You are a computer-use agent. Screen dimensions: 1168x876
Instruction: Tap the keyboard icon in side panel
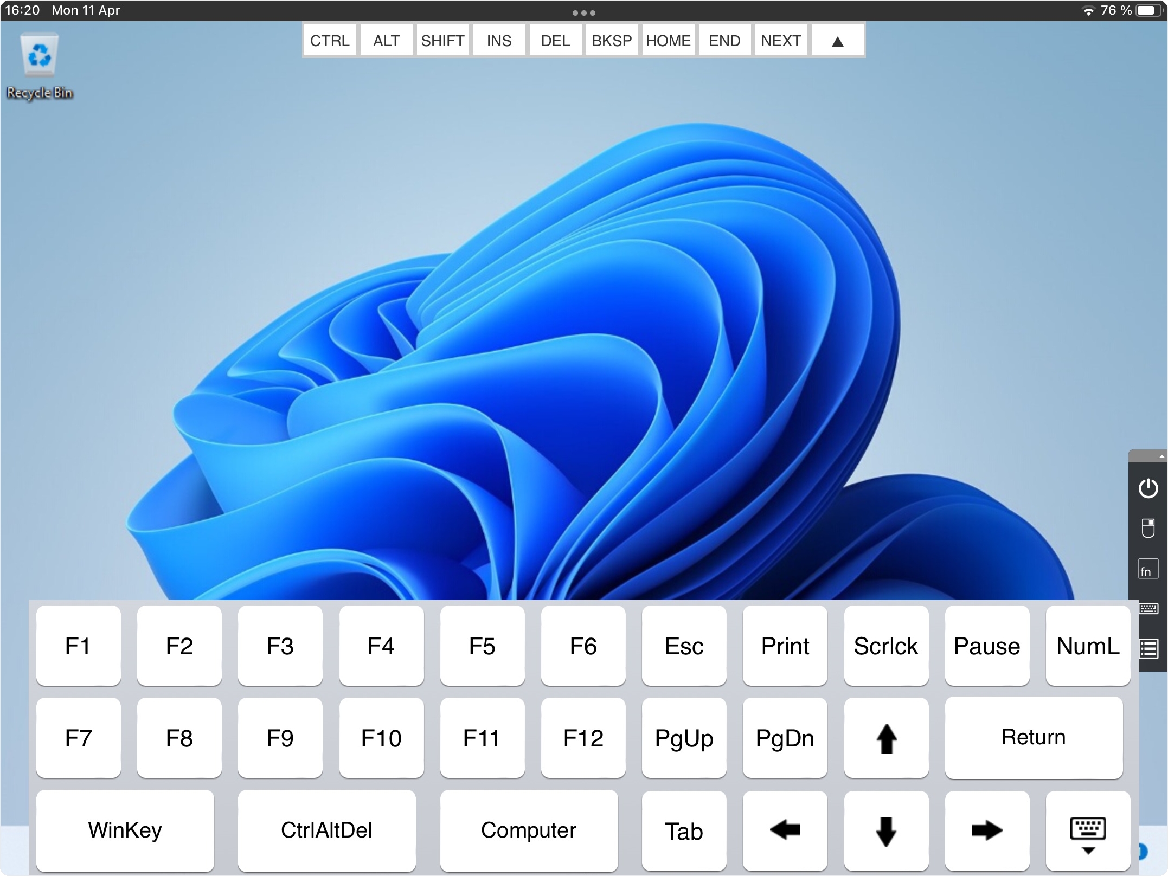click(x=1149, y=608)
